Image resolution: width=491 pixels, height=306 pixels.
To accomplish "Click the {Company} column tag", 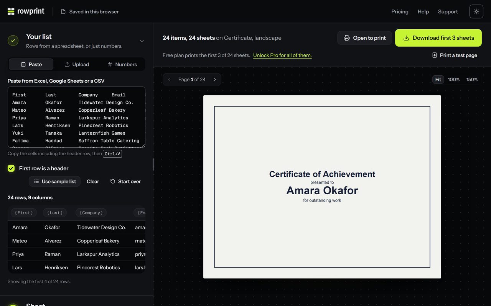I will (91, 213).
